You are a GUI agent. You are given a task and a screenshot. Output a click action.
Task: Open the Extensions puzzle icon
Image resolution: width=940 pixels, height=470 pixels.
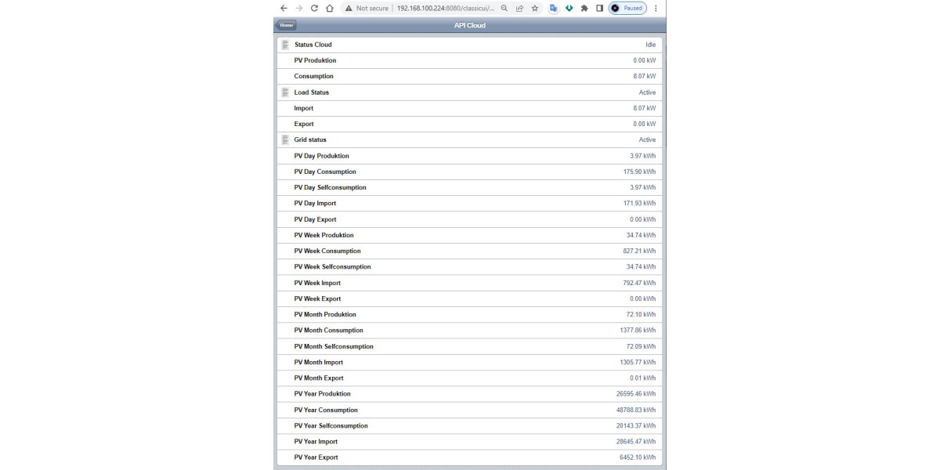(584, 8)
